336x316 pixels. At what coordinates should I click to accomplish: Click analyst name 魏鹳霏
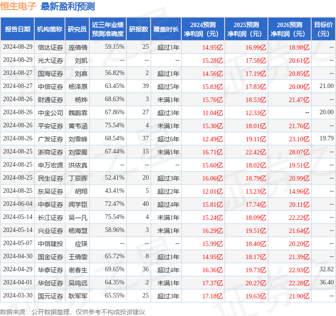pos(78,113)
